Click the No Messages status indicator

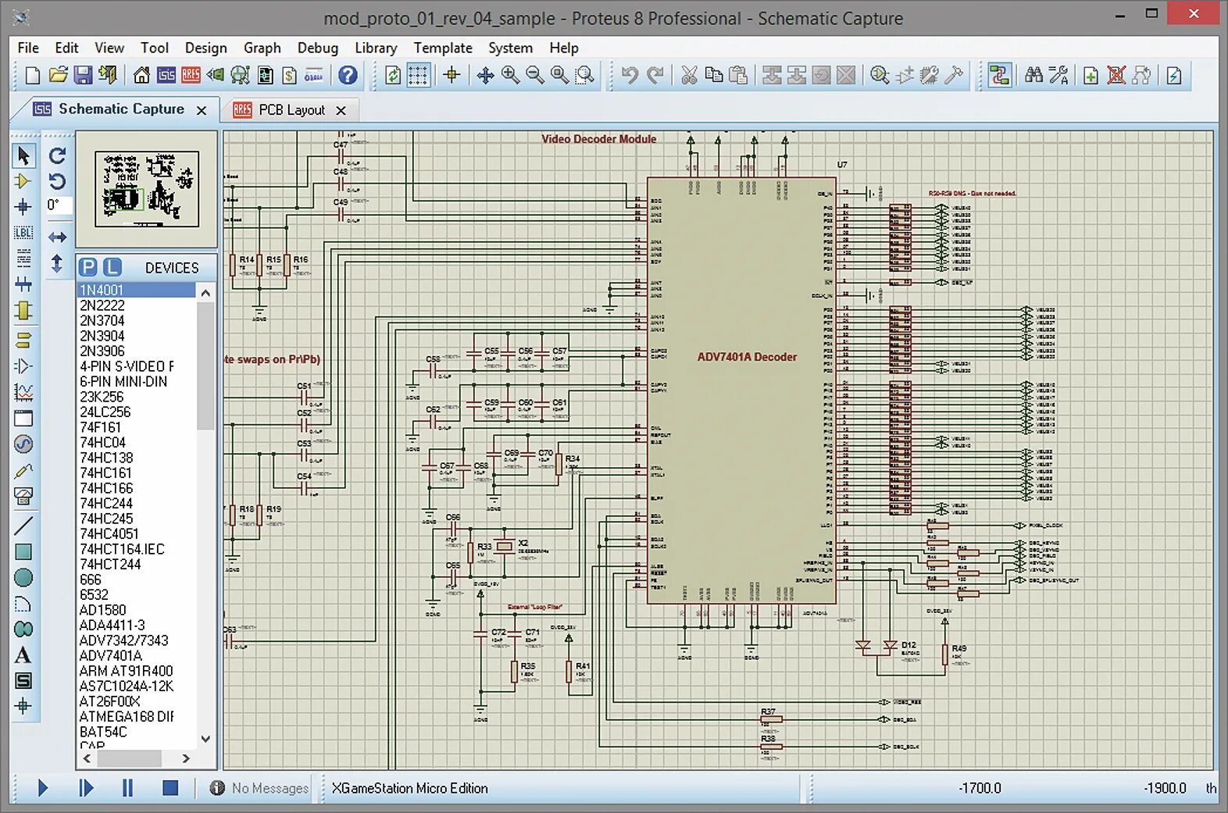259,788
